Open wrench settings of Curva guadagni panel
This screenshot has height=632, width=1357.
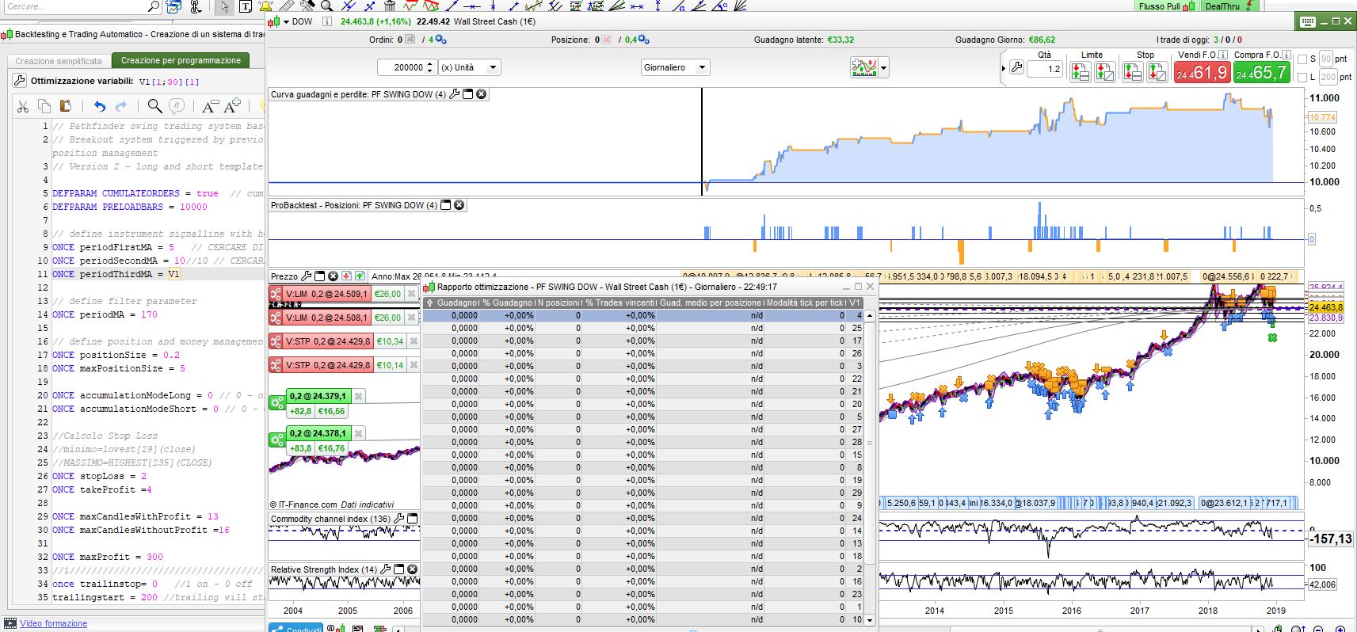(455, 94)
